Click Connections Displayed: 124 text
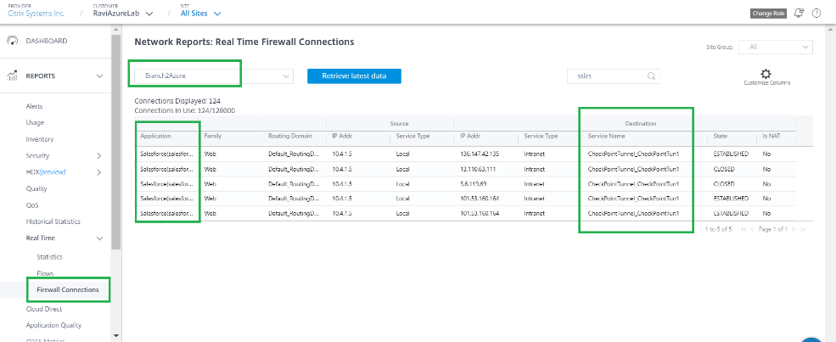Viewport: 836px width, 342px height. pos(177,101)
